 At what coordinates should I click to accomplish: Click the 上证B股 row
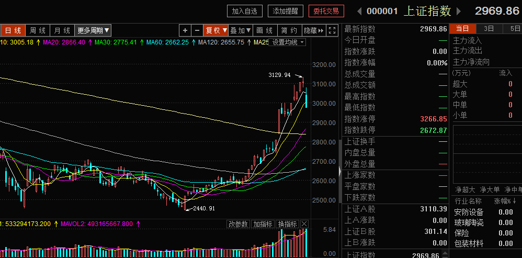(x=395, y=231)
